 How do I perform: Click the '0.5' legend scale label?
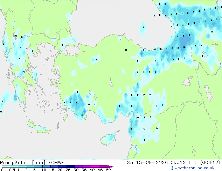coord(12,170)
